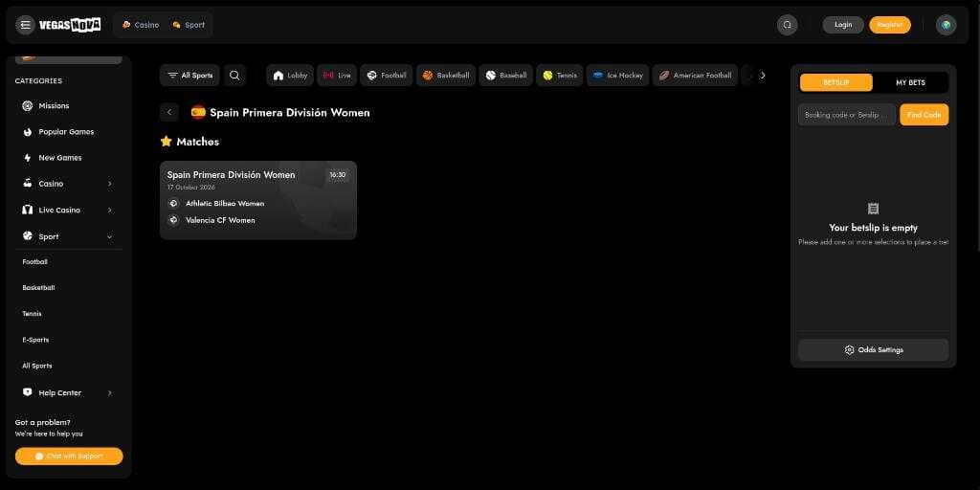Select the Basketball sport chip
Image resolution: width=980 pixels, height=490 pixels.
(x=446, y=75)
